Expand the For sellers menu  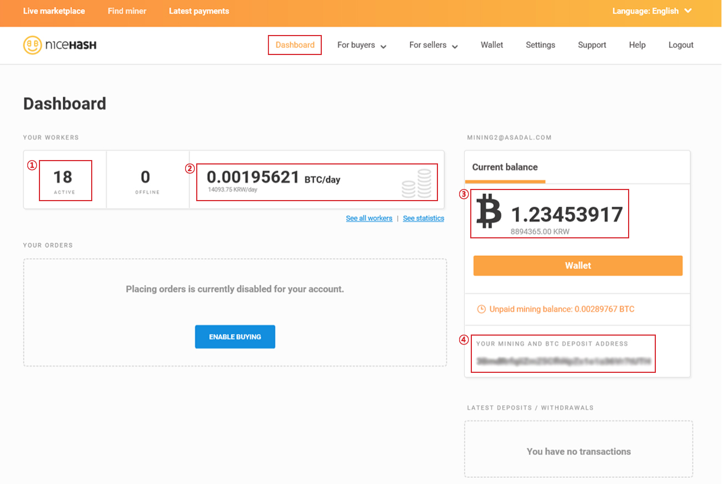click(x=434, y=45)
